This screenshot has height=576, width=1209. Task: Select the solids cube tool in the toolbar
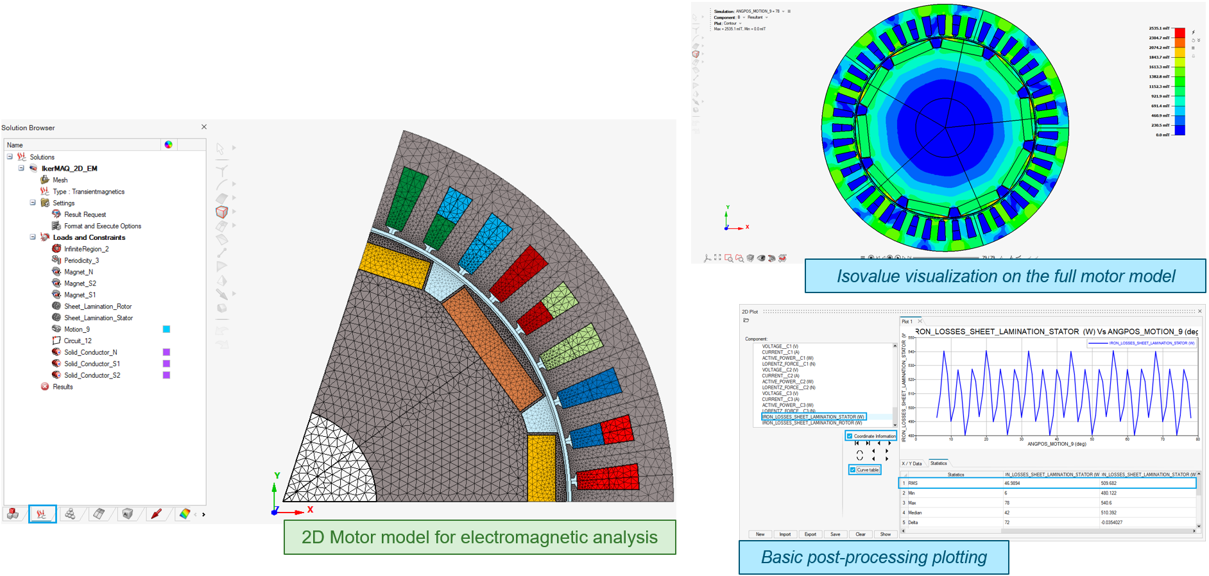[x=222, y=212]
